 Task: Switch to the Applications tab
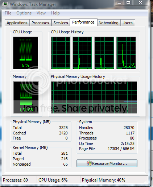click(x=17, y=23)
